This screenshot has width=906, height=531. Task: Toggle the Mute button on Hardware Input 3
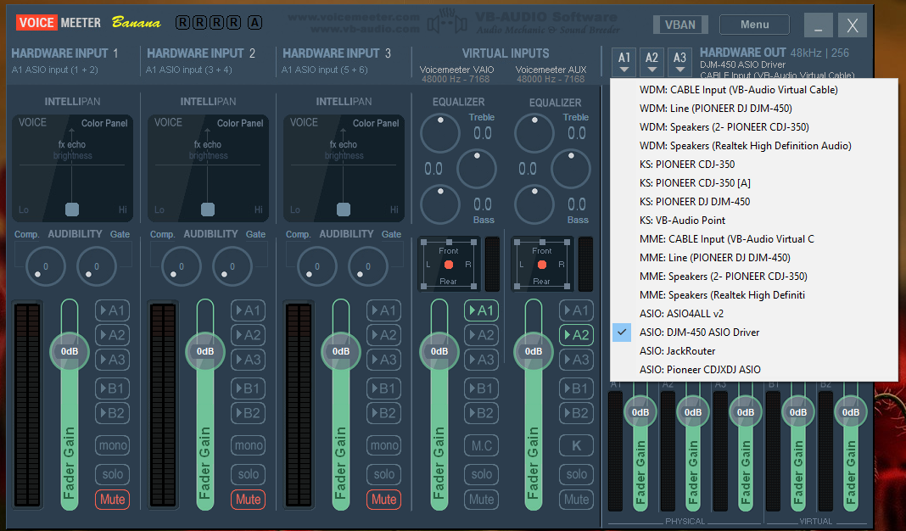383,500
